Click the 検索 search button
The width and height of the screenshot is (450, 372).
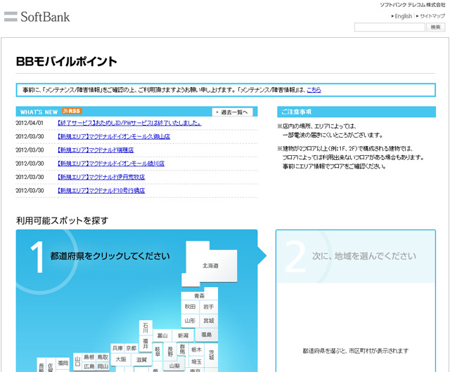click(x=435, y=27)
